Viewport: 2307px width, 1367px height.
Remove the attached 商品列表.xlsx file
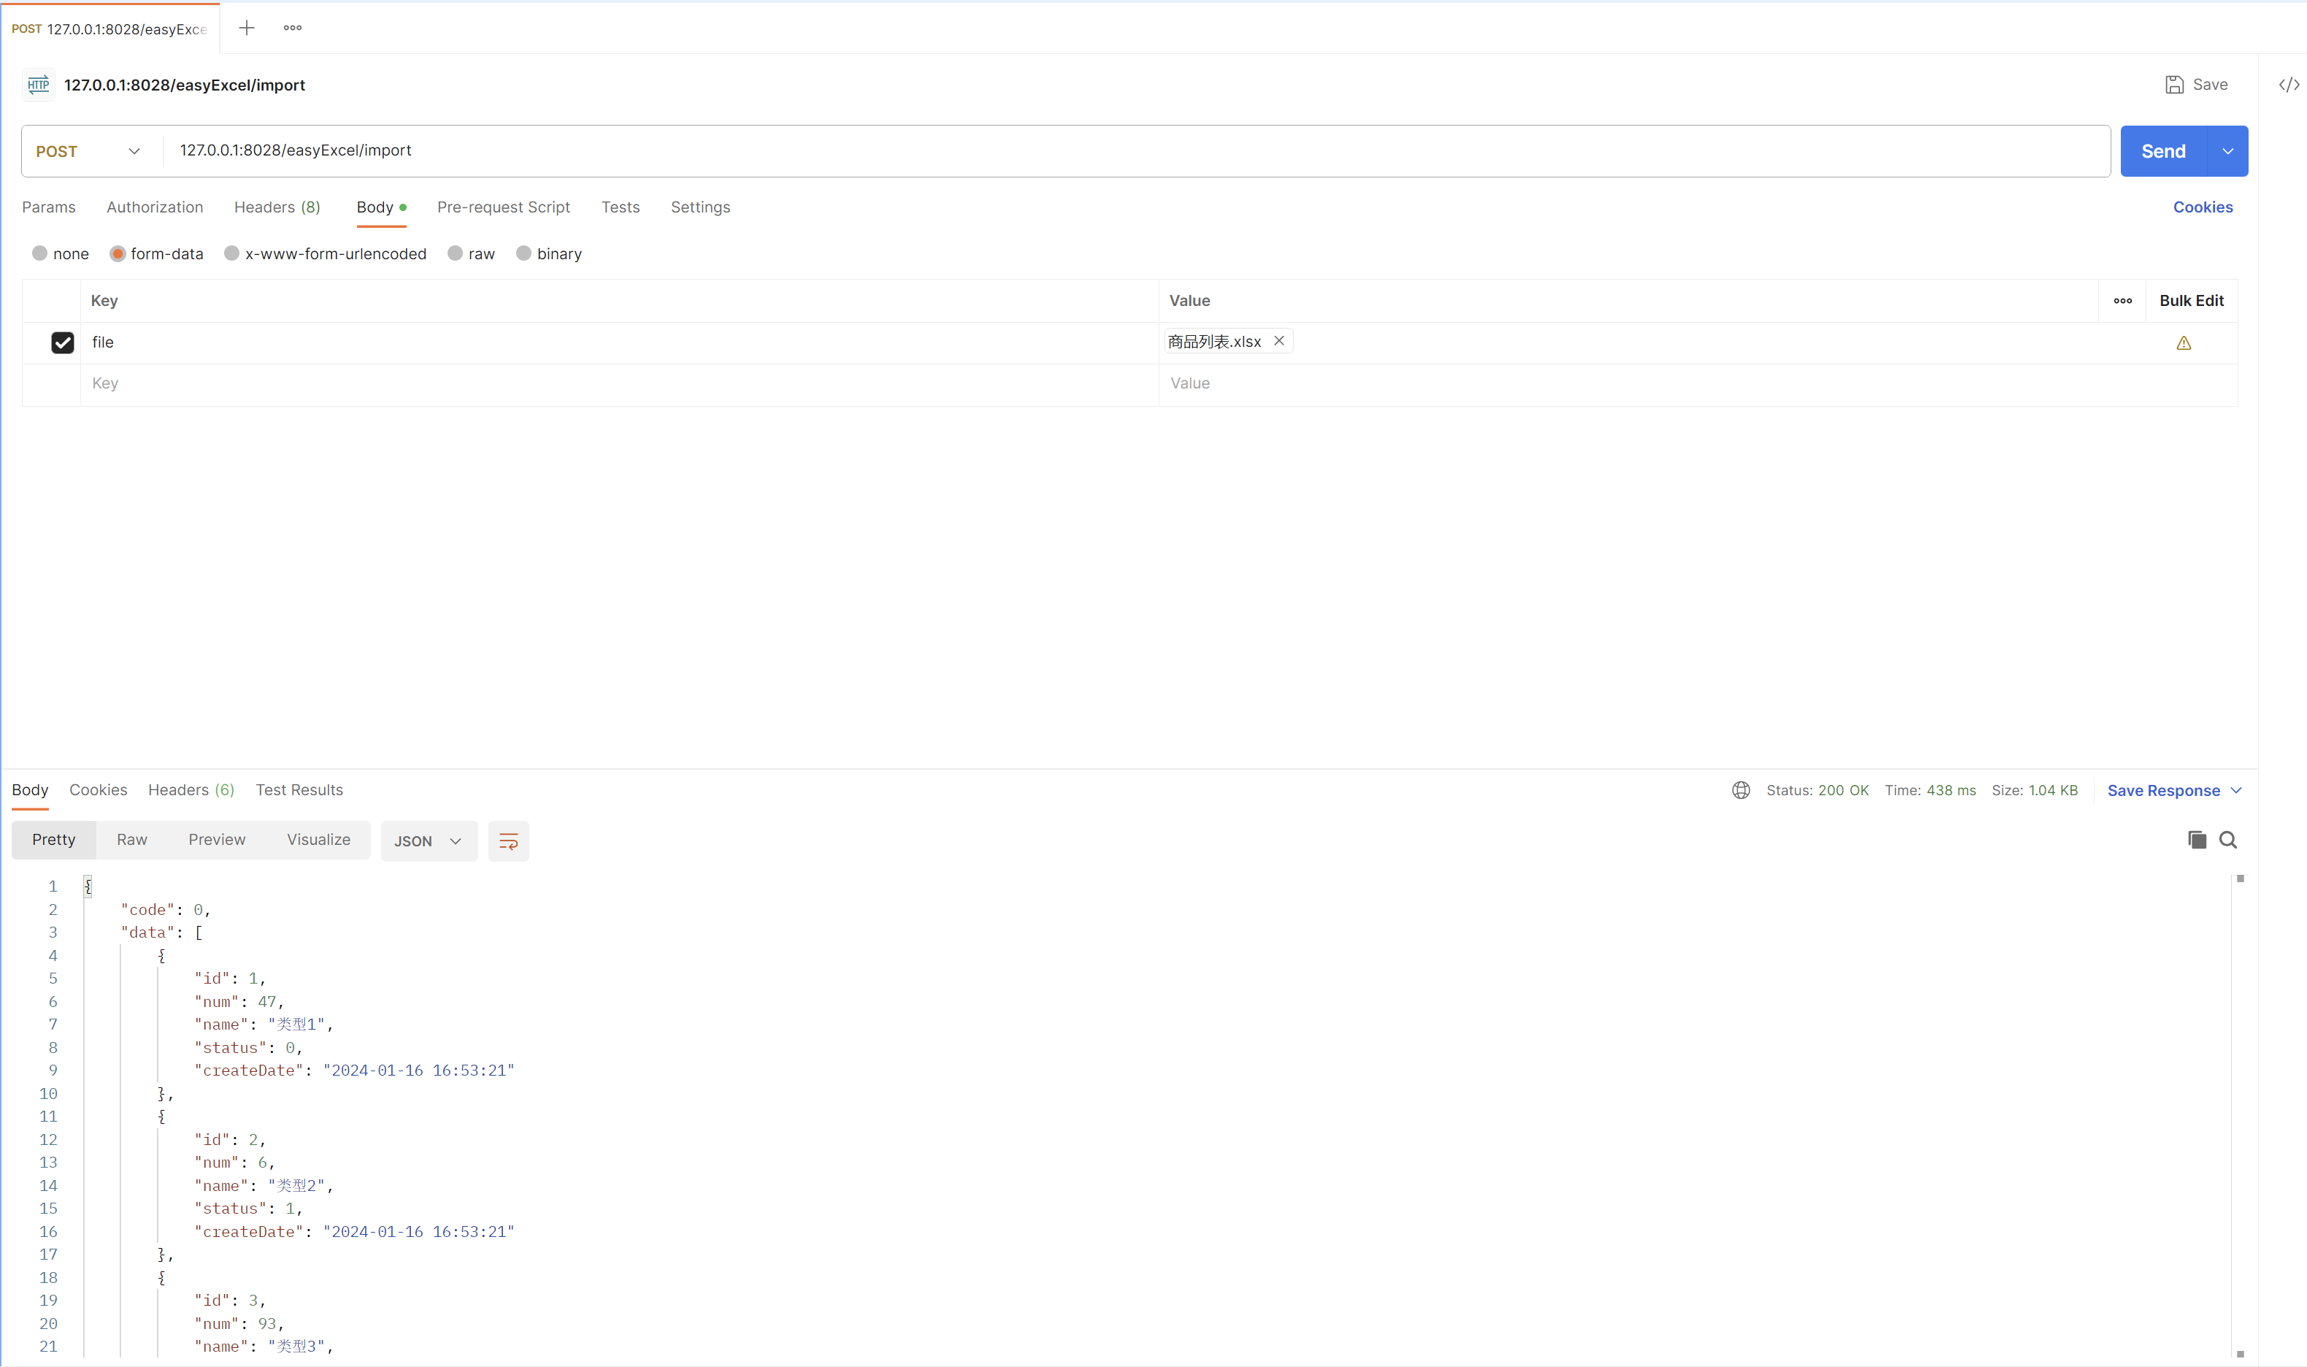pos(1279,341)
